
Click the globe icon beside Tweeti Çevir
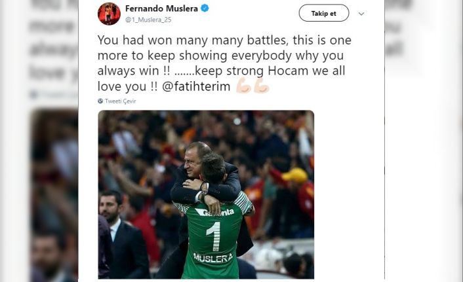(x=100, y=101)
